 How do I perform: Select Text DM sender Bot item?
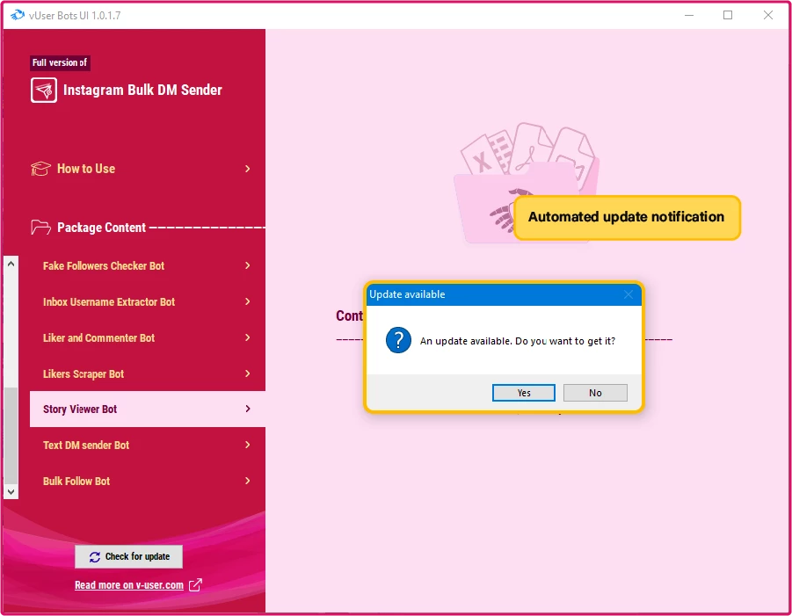(x=148, y=445)
